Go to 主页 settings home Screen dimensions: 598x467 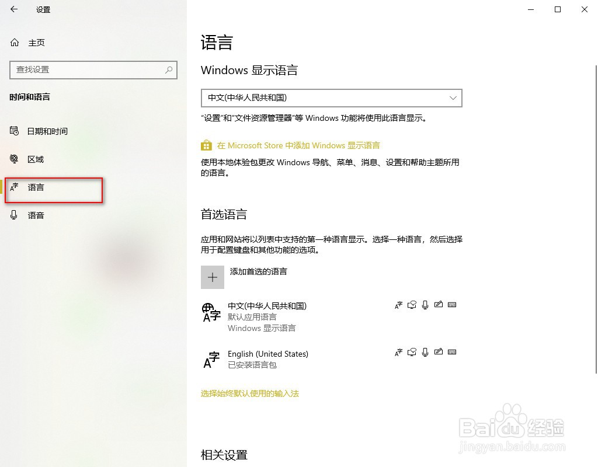click(37, 43)
